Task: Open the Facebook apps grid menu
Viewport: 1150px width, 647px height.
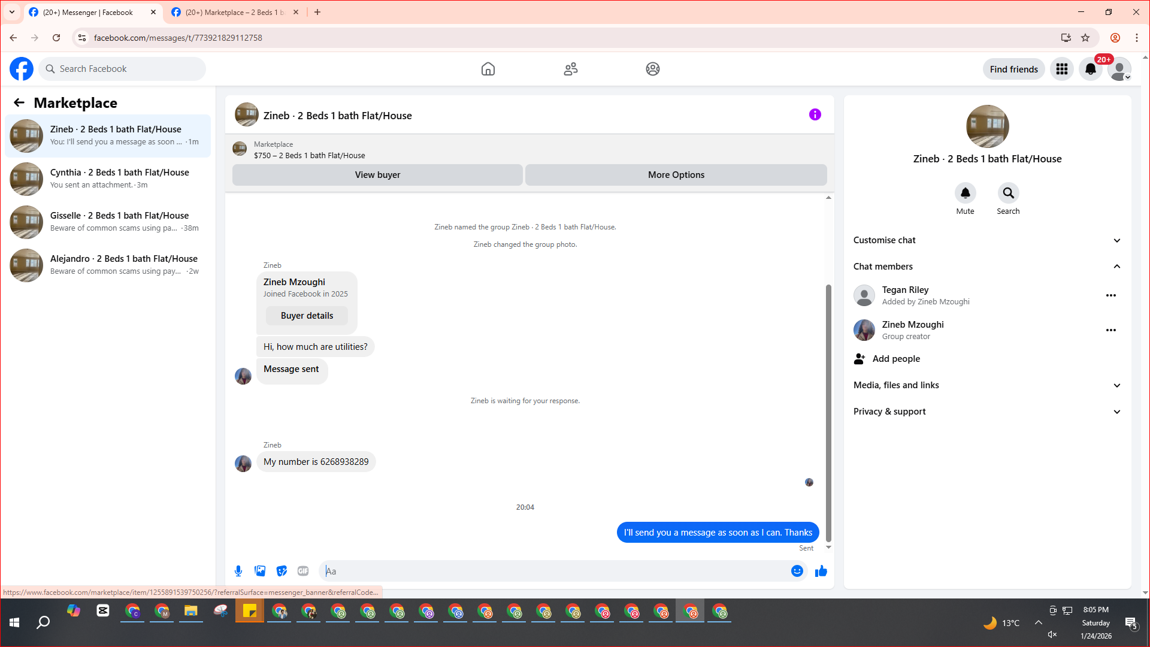Action: tap(1061, 69)
